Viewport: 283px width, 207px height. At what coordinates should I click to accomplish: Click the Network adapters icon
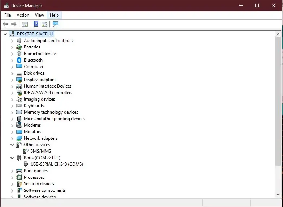(19, 138)
